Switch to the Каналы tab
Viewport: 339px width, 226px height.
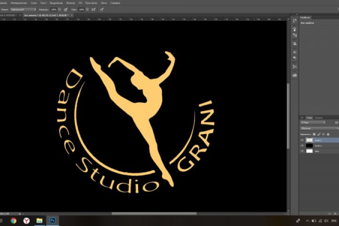click(319, 118)
